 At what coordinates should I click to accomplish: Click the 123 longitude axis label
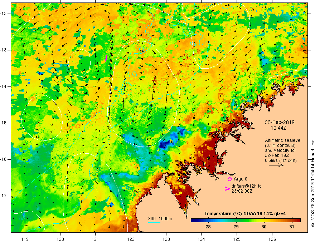pyautogui.click(x=166, y=239)
